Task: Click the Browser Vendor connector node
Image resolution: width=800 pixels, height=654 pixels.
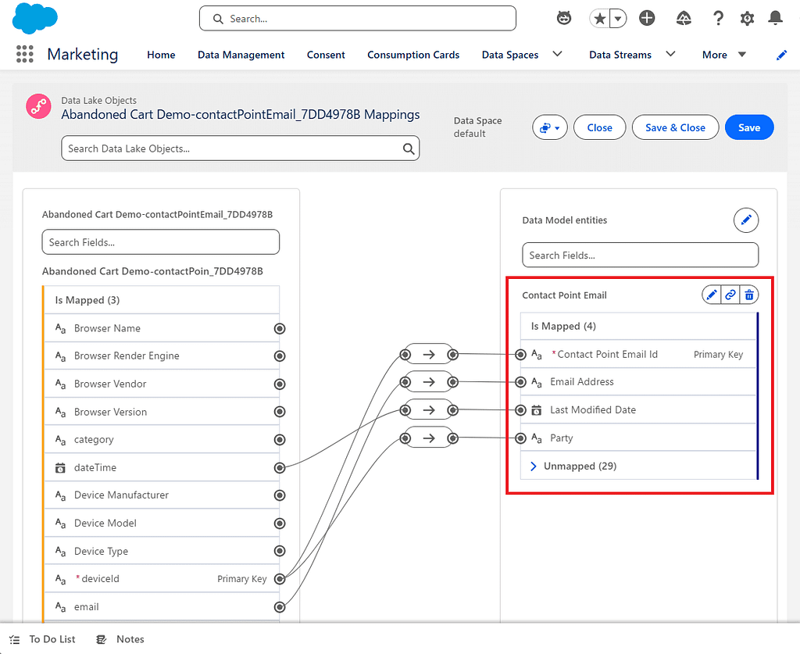Action: [x=280, y=384]
